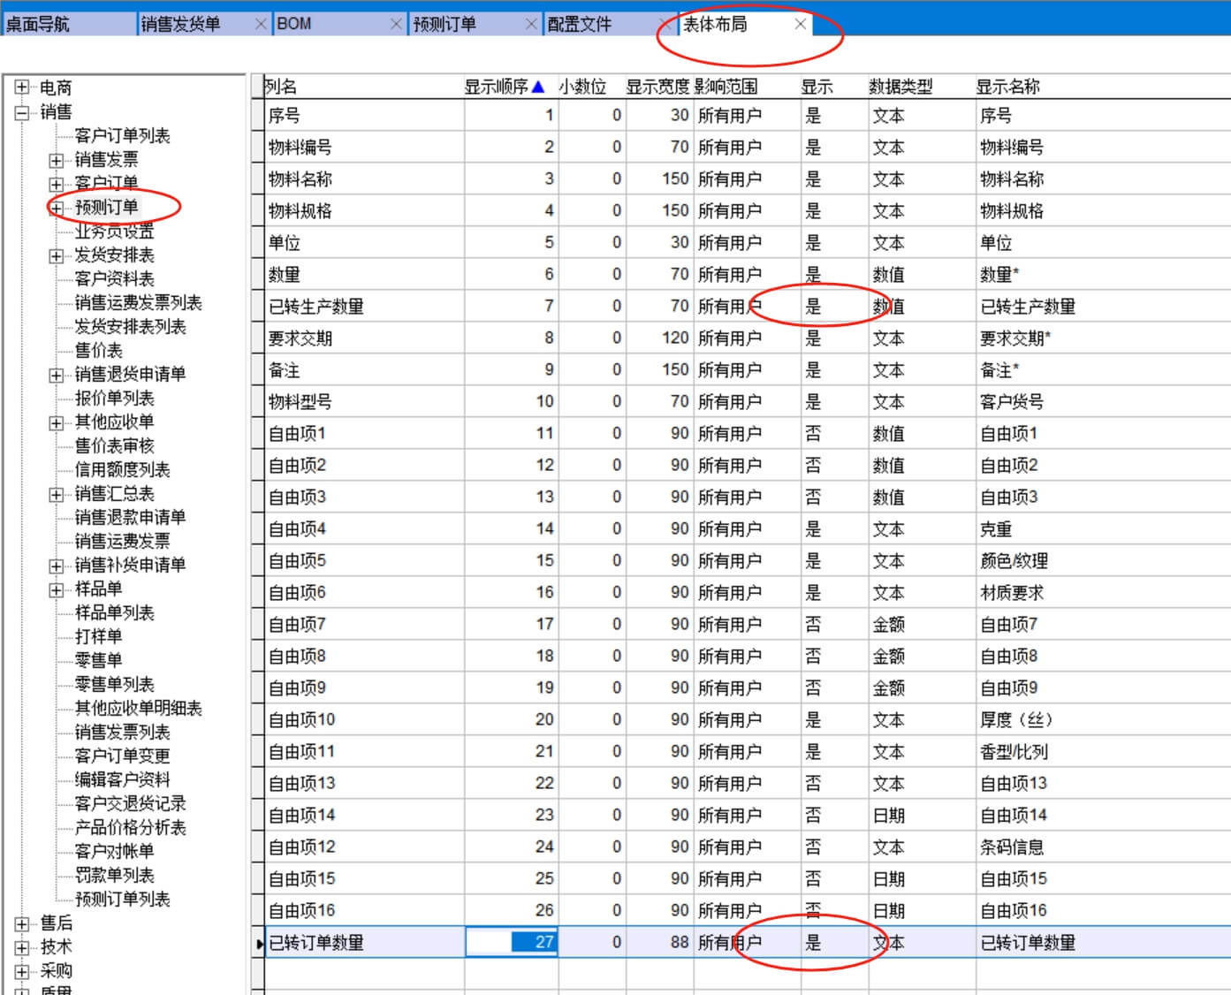Expand the 预测订单 tree node
Viewport: 1231px width, 995px height.
tap(57, 209)
